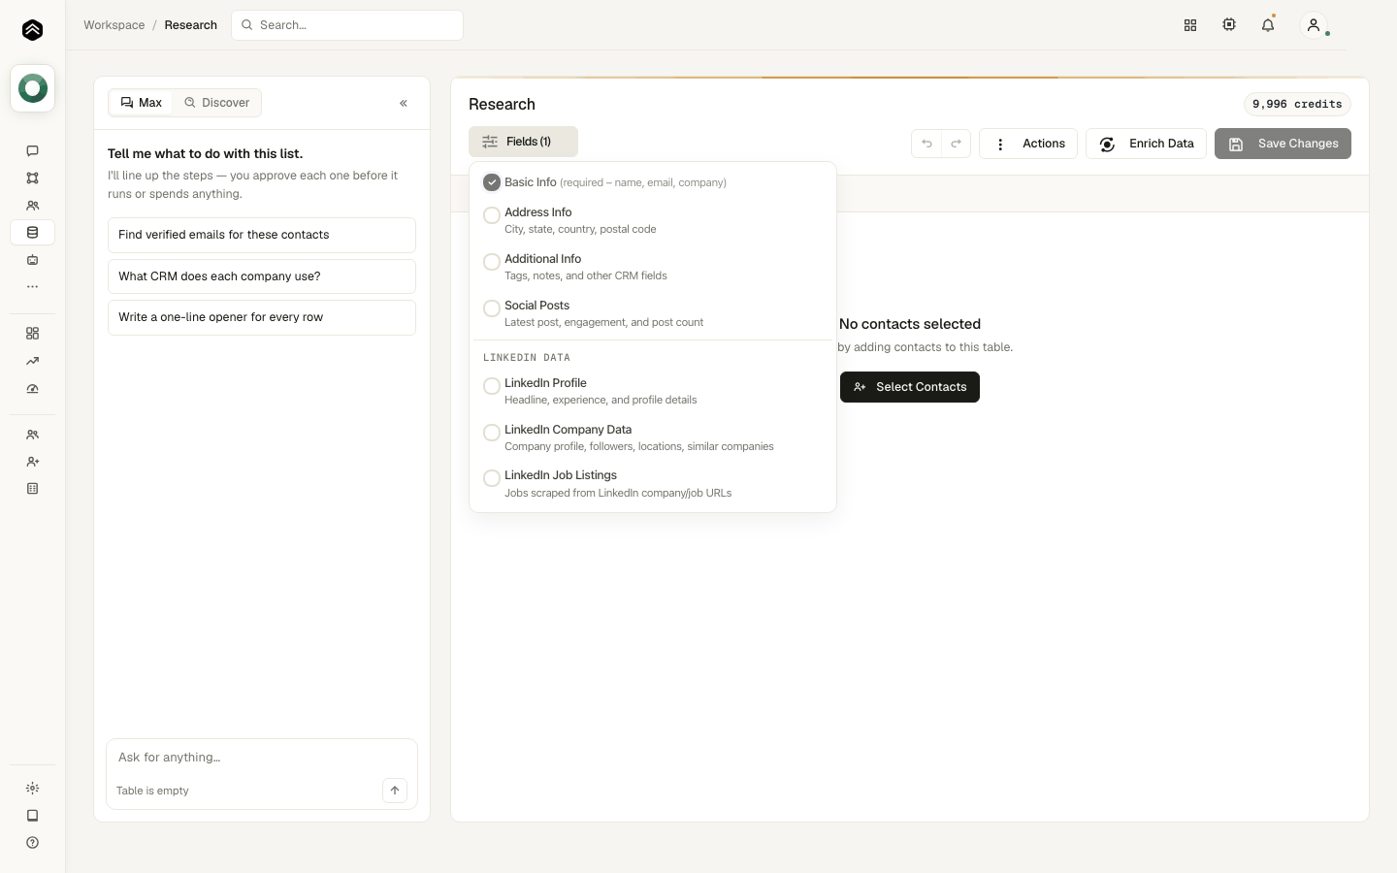
Task: Click the redo arrow button
Action: (956, 144)
